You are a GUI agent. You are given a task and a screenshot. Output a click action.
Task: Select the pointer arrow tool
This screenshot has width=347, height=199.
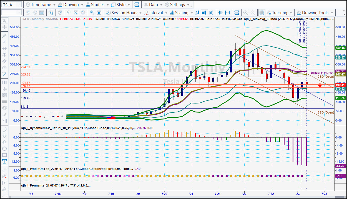click(4, 21)
